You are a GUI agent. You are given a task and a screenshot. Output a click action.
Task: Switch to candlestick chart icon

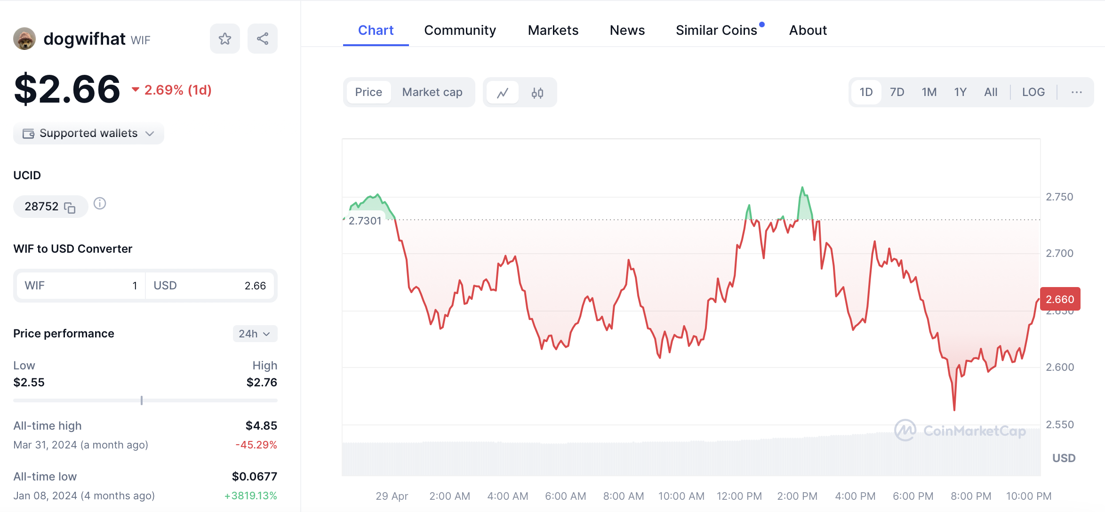[x=537, y=93]
